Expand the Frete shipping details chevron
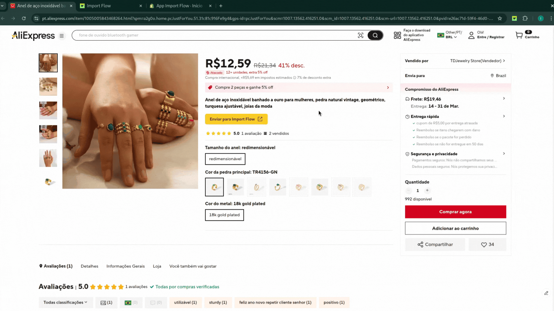Screen dimensions: 554x311 pyautogui.click(x=504, y=98)
